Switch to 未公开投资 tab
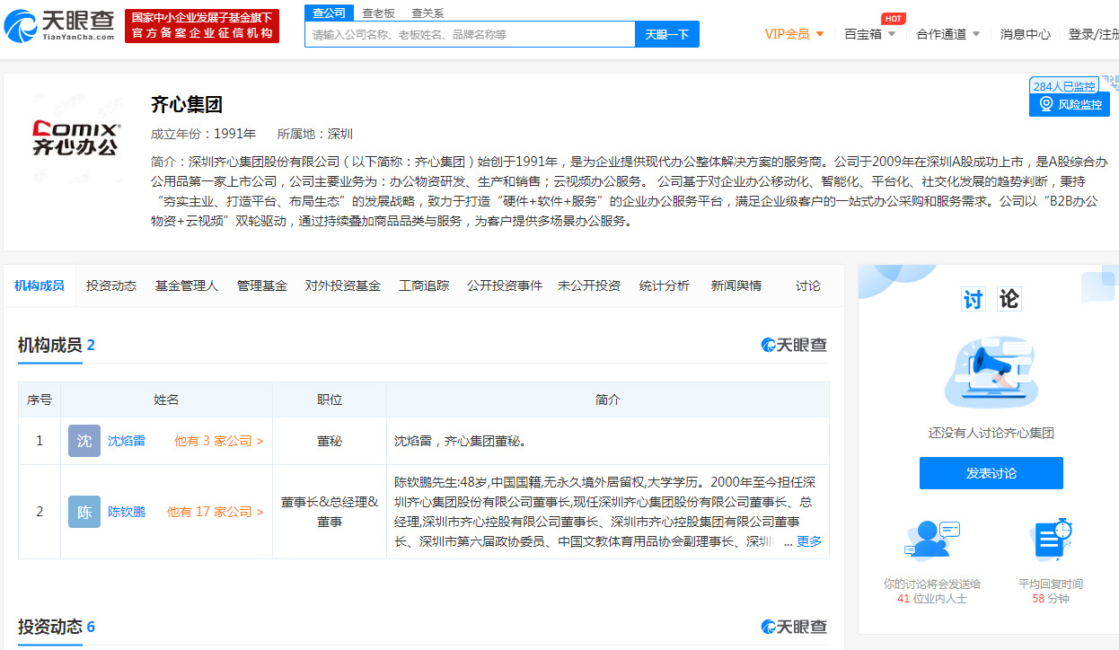This screenshot has width=1119, height=650. (x=589, y=285)
